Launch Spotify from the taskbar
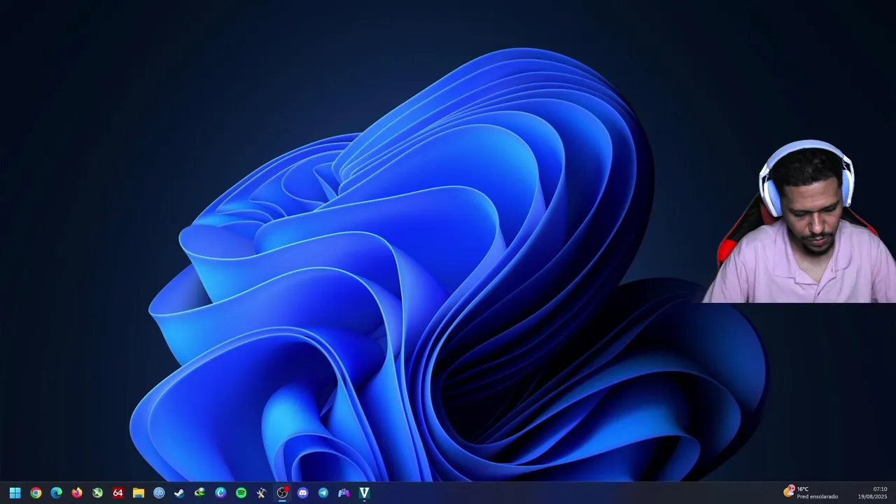 tap(241, 493)
